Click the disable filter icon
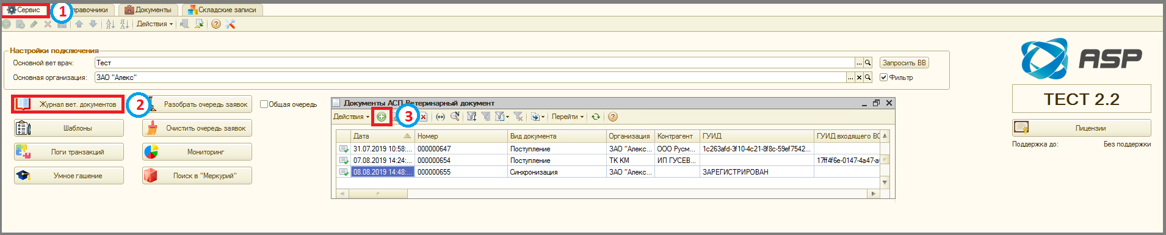Viewport: 1166px width, 235px height. pyautogui.click(x=518, y=117)
